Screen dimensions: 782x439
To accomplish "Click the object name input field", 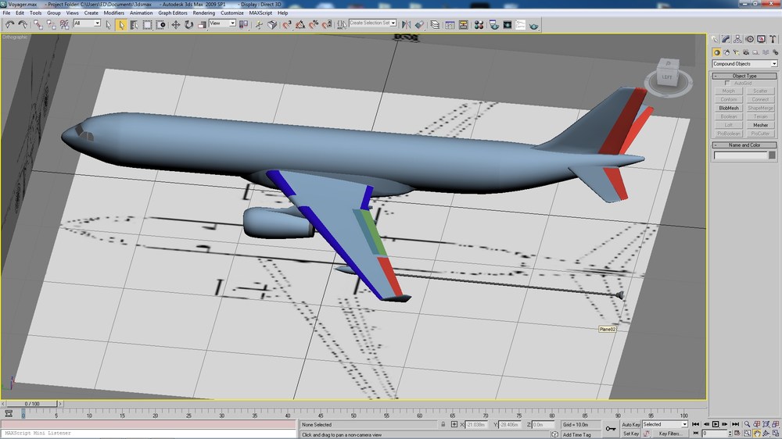I will click(x=741, y=155).
